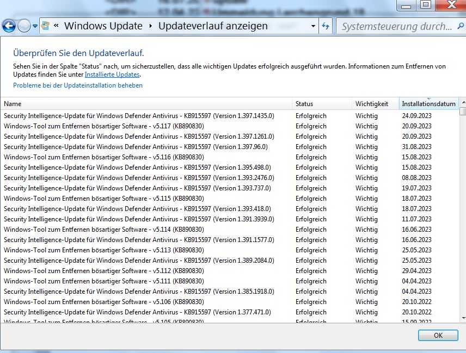This screenshot has width=466, height=353.
Task: Select the update Version 1.391.1577.0 row
Action: click(229, 240)
